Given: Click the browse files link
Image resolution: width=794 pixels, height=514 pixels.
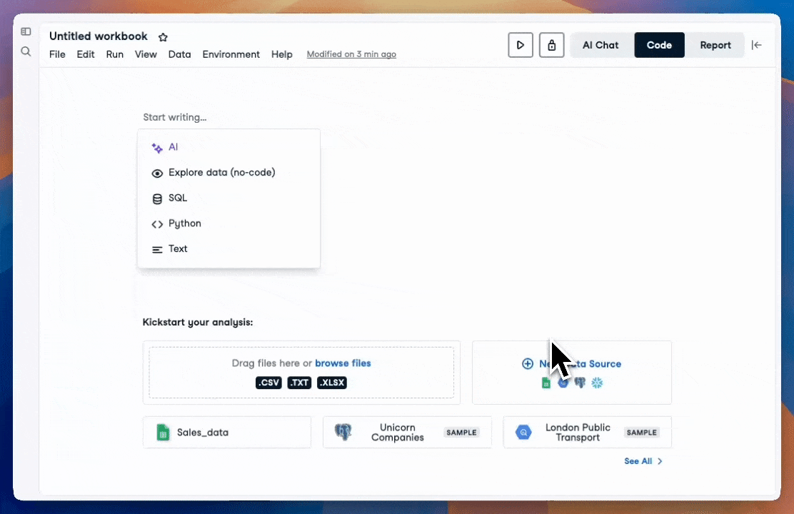Looking at the screenshot, I should point(343,363).
